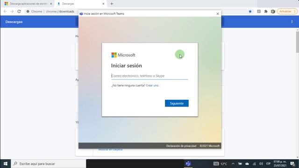Viewport: 299px width, 168px height.
Task: Click the Actualizar Chrome button
Action: pos(287,11)
